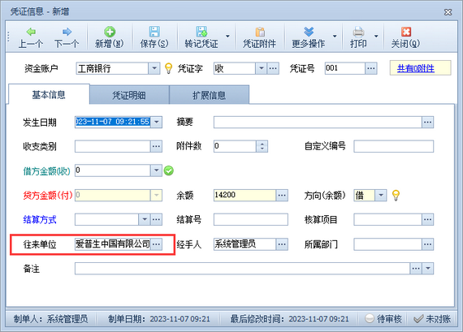Click the 更多操作 double-chevron icon
This screenshot has width=463, height=332.
(309, 32)
